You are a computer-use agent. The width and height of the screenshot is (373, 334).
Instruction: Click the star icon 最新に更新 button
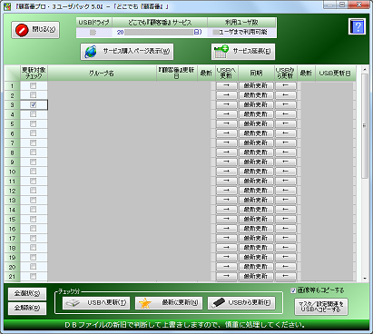tap(169, 303)
